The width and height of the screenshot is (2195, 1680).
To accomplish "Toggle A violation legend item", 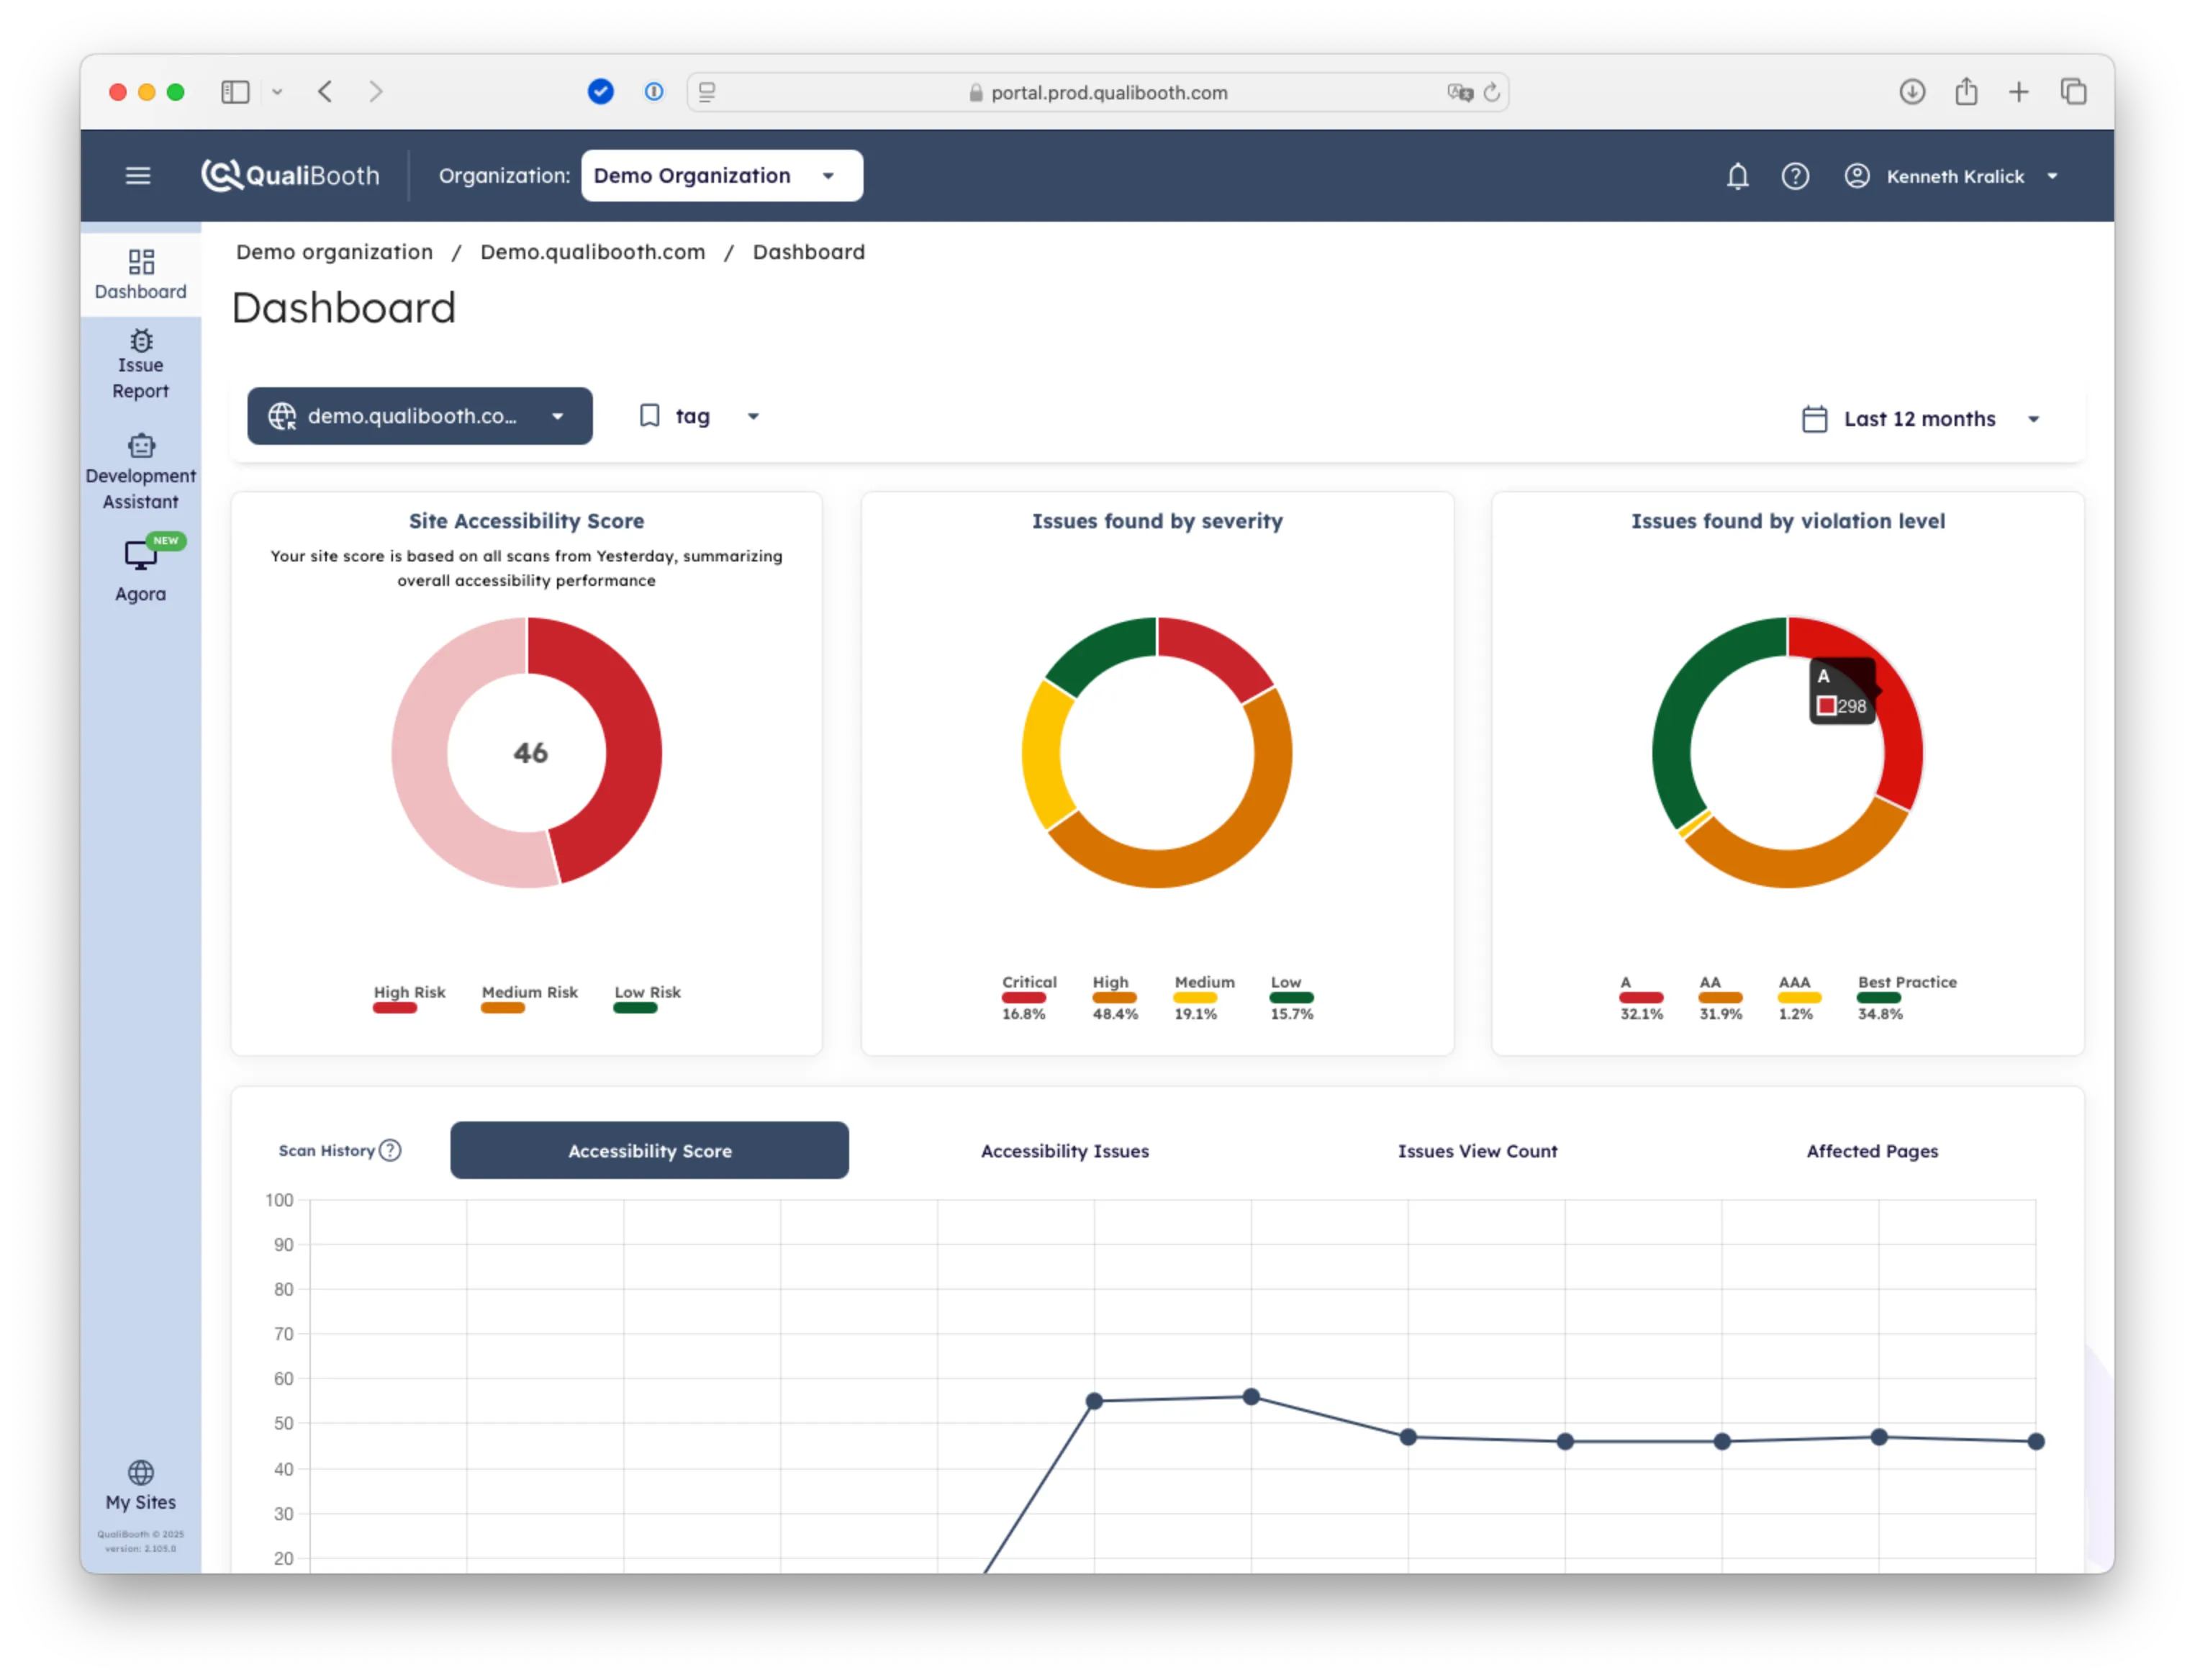I will click(x=1643, y=1000).
